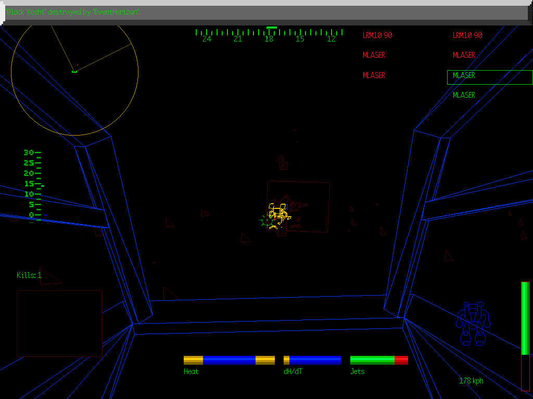The width and height of the screenshot is (533, 399).
Task: Click the yellow targeted enemy mech
Action: click(278, 214)
